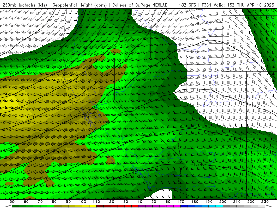277x208 pixels.
Task: Click the 'Geopotential Height (gpm)' header text
Action: point(80,5)
